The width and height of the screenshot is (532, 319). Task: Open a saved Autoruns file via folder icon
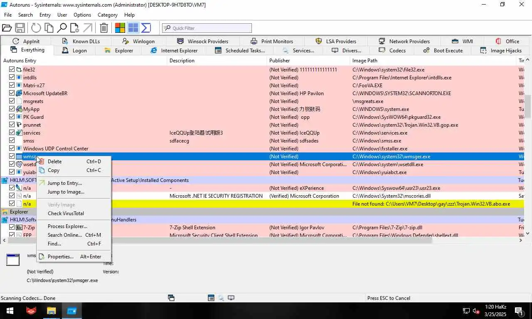7,28
